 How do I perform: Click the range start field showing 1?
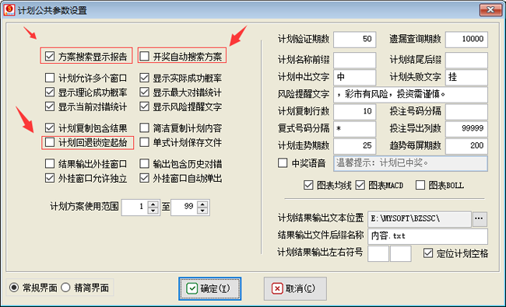pyautogui.click(x=135, y=208)
